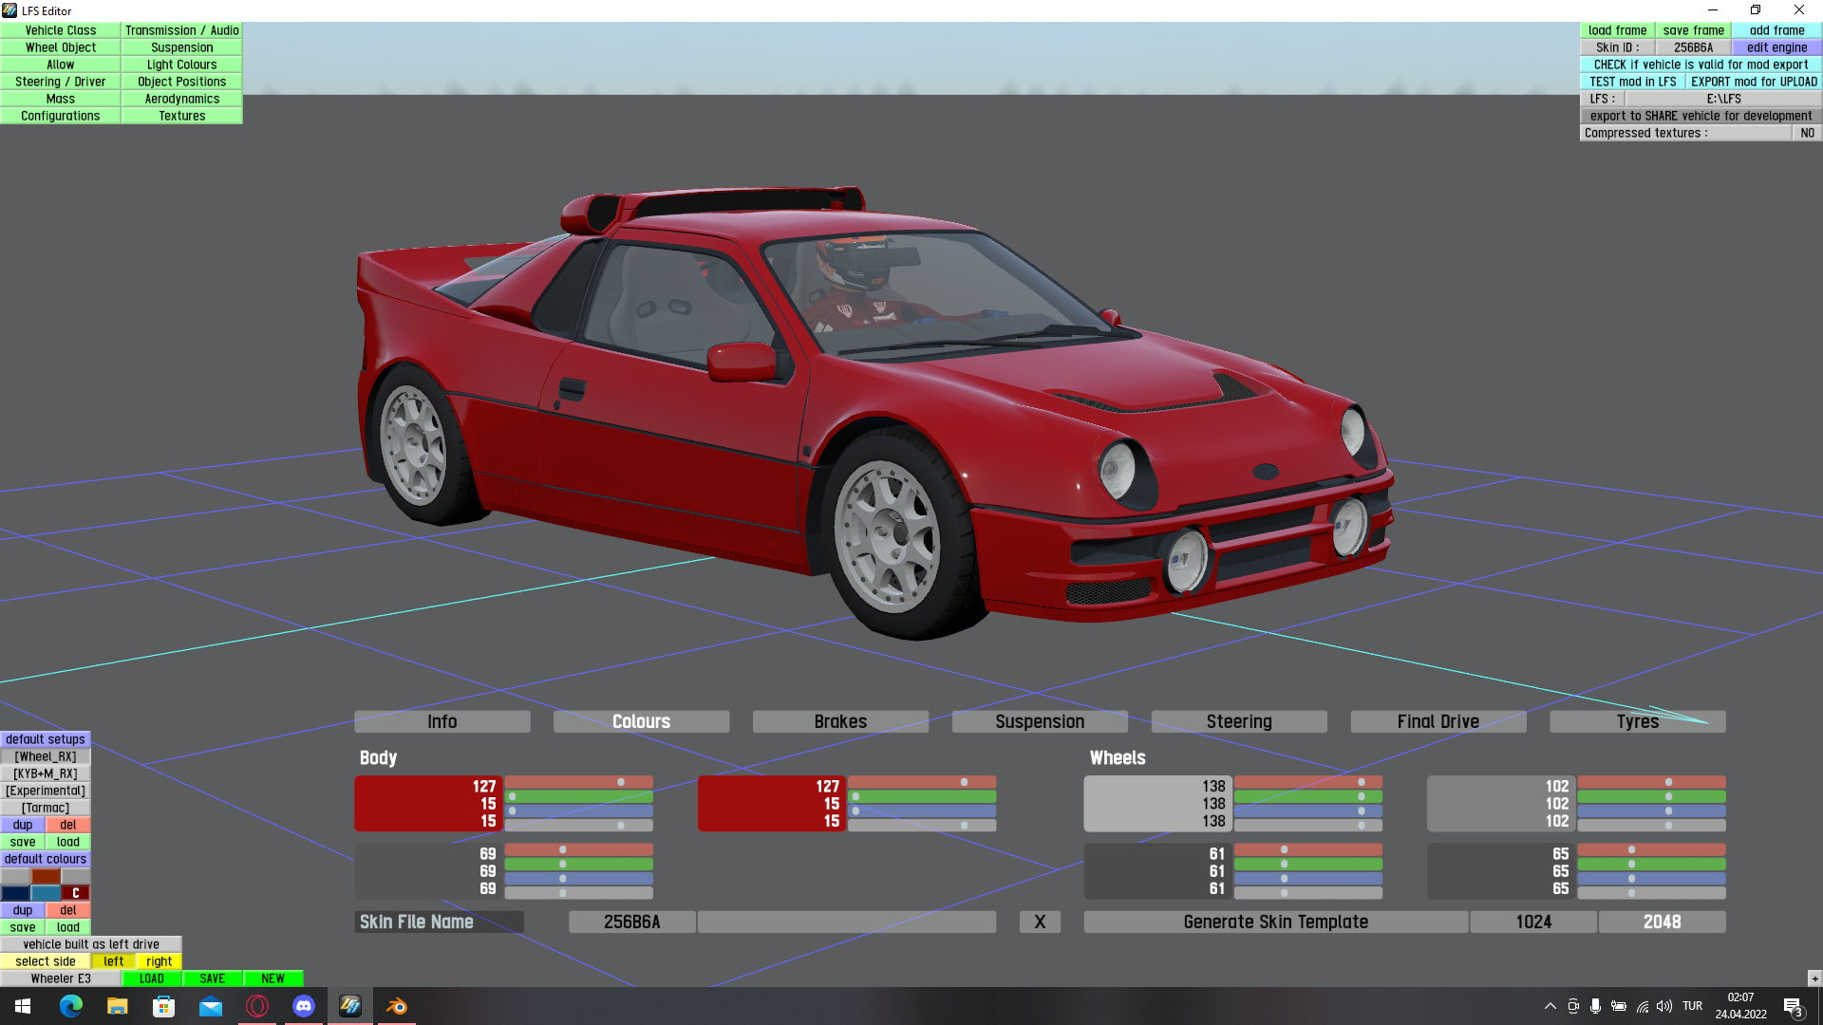Click the Skin File Name 256B6A field
The width and height of the screenshot is (1823, 1025).
(x=632, y=922)
